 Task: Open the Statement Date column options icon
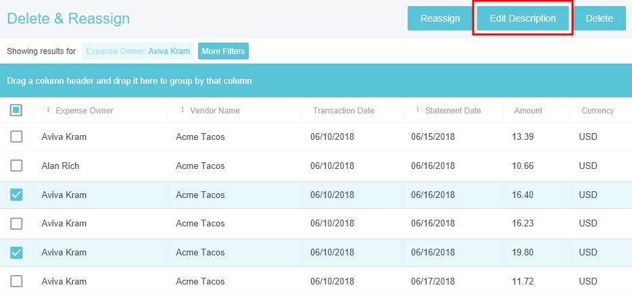pyautogui.click(x=418, y=110)
